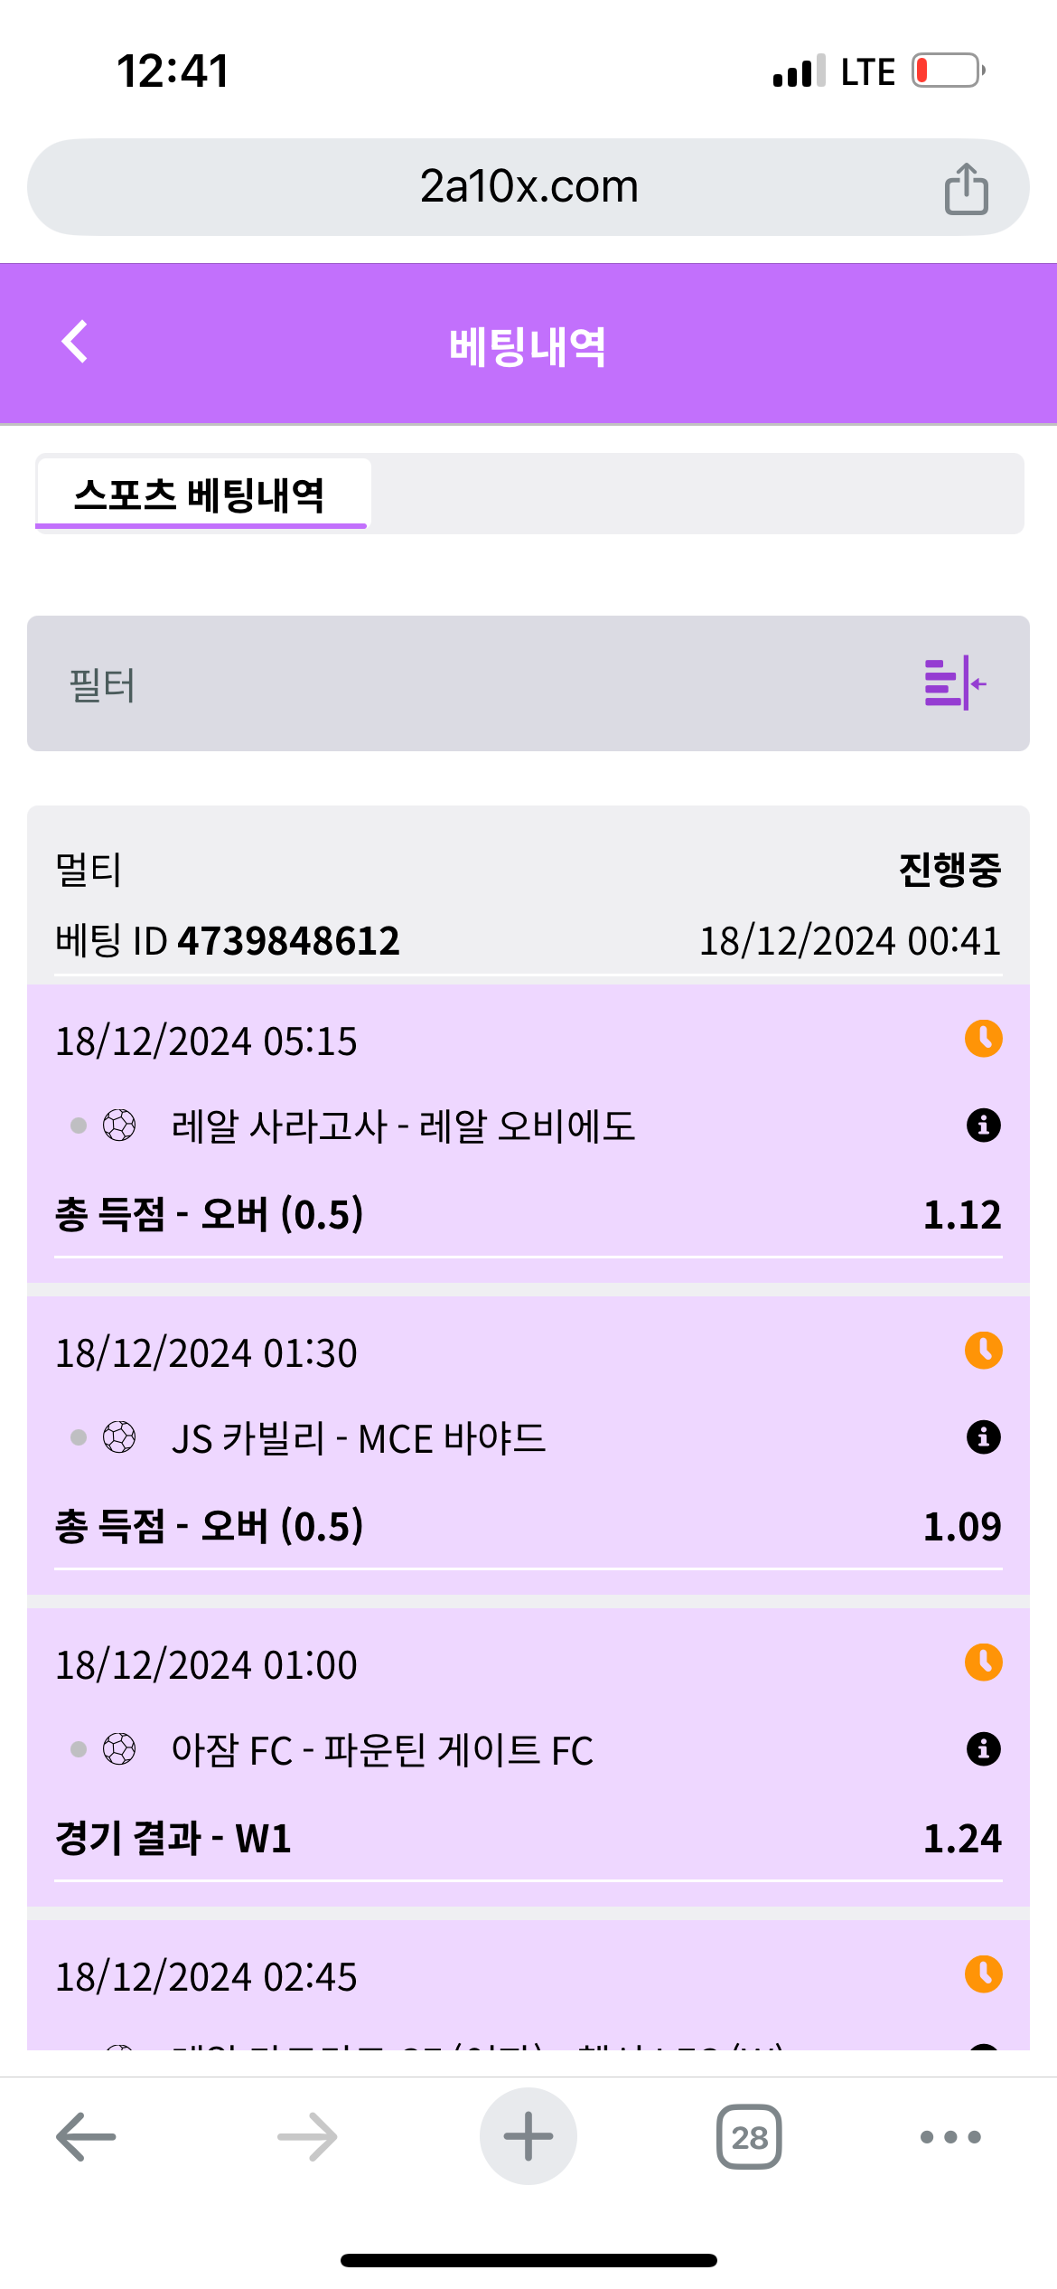Select bet ID 4739848612 header

[228, 941]
